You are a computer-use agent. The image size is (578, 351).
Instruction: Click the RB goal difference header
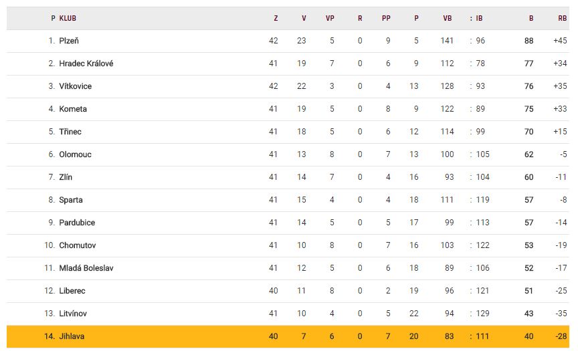point(562,18)
